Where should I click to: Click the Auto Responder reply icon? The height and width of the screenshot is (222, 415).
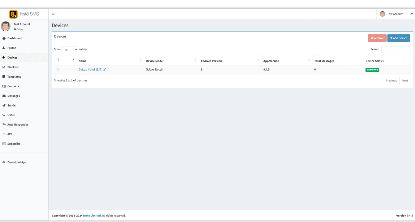click(x=4, y=124)
